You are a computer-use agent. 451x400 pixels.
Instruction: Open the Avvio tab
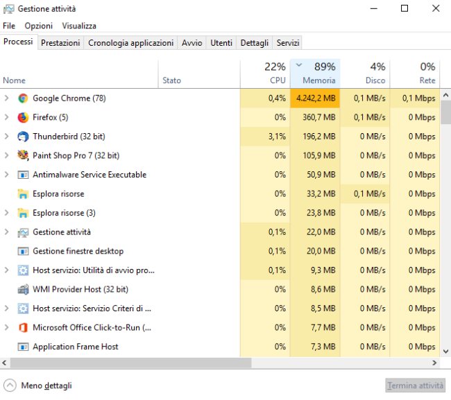(x=192, y=43)
